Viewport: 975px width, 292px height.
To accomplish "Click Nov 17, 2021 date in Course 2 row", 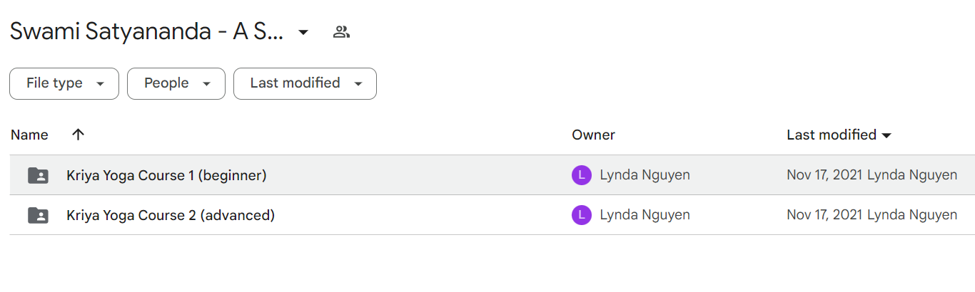I will [825, 215].
